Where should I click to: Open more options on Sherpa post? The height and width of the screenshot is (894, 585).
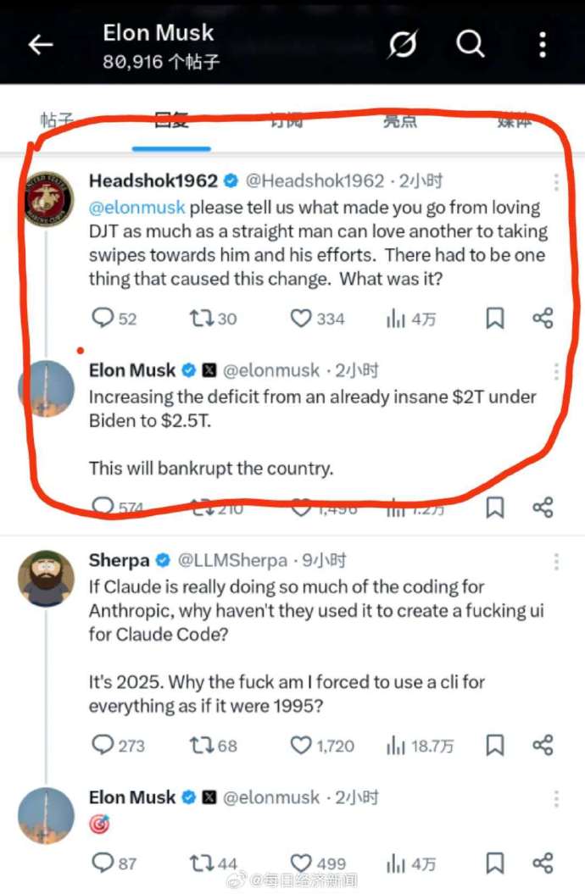[x=556, y=562]
